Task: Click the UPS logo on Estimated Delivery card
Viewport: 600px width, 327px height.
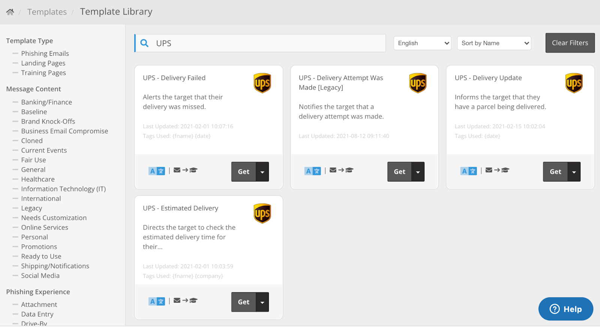Action: pyautogui.click(x=262, y=213)
